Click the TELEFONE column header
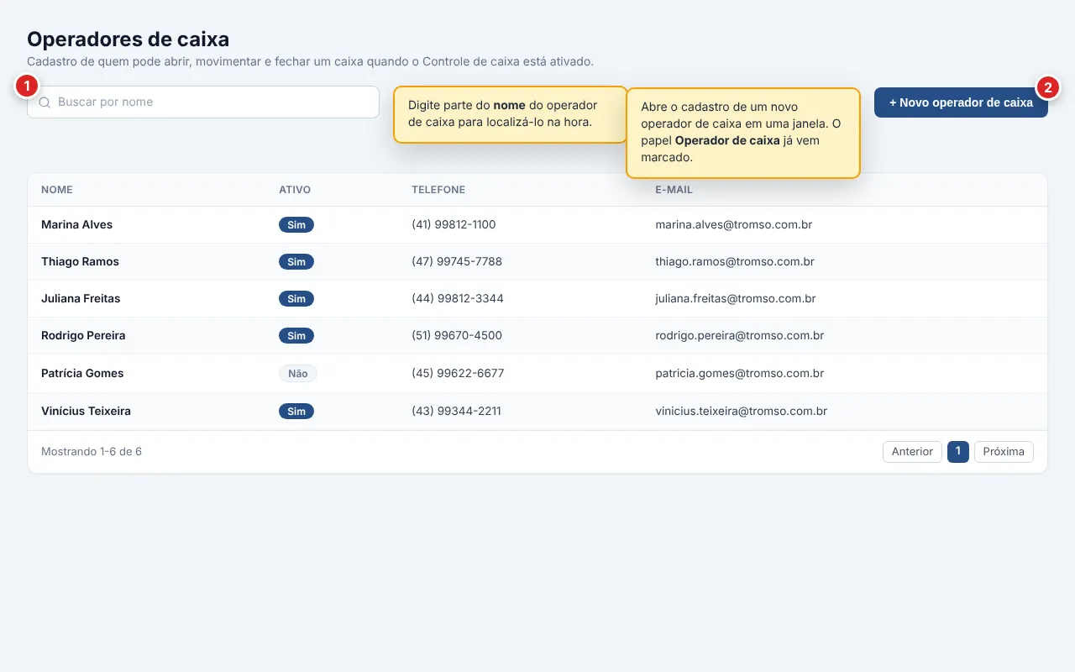 point(438,190)
